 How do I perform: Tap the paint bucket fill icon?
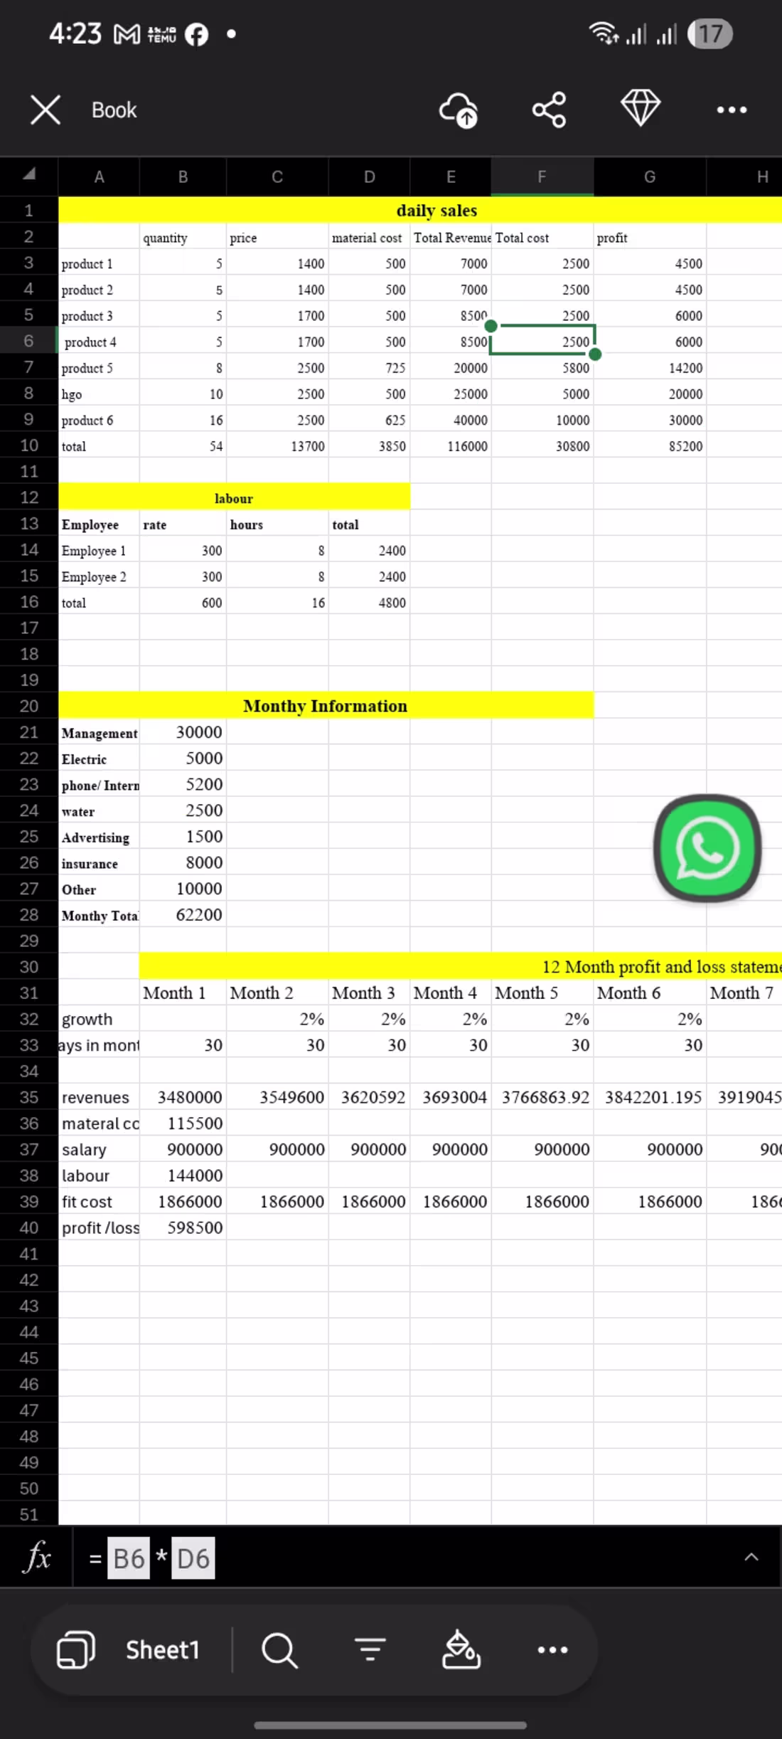[x=461, y=1649]
